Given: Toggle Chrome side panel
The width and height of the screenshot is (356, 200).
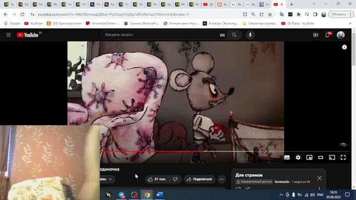Looking at the screenshot, I should tap(315, 14).
